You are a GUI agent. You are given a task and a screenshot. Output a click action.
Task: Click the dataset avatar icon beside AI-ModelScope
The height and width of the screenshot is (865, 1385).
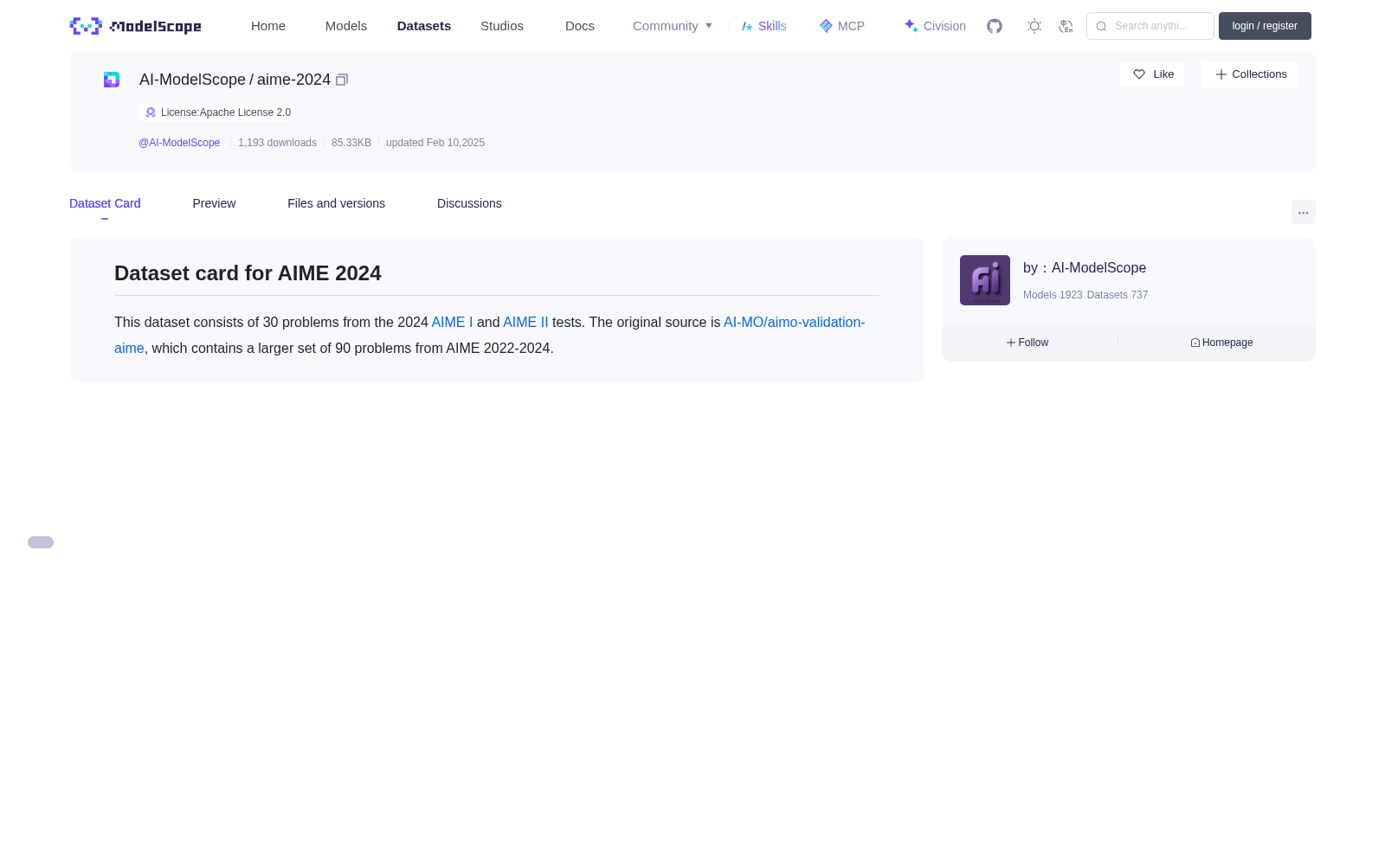coord(112,80)
